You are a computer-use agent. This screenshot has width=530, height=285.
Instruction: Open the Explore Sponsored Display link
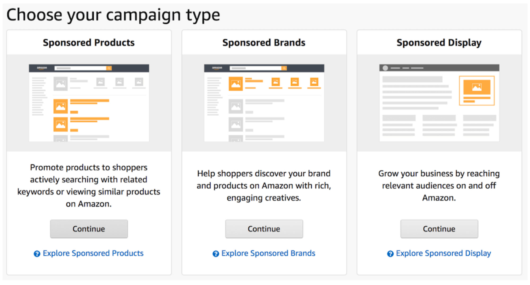click(443, 253)
